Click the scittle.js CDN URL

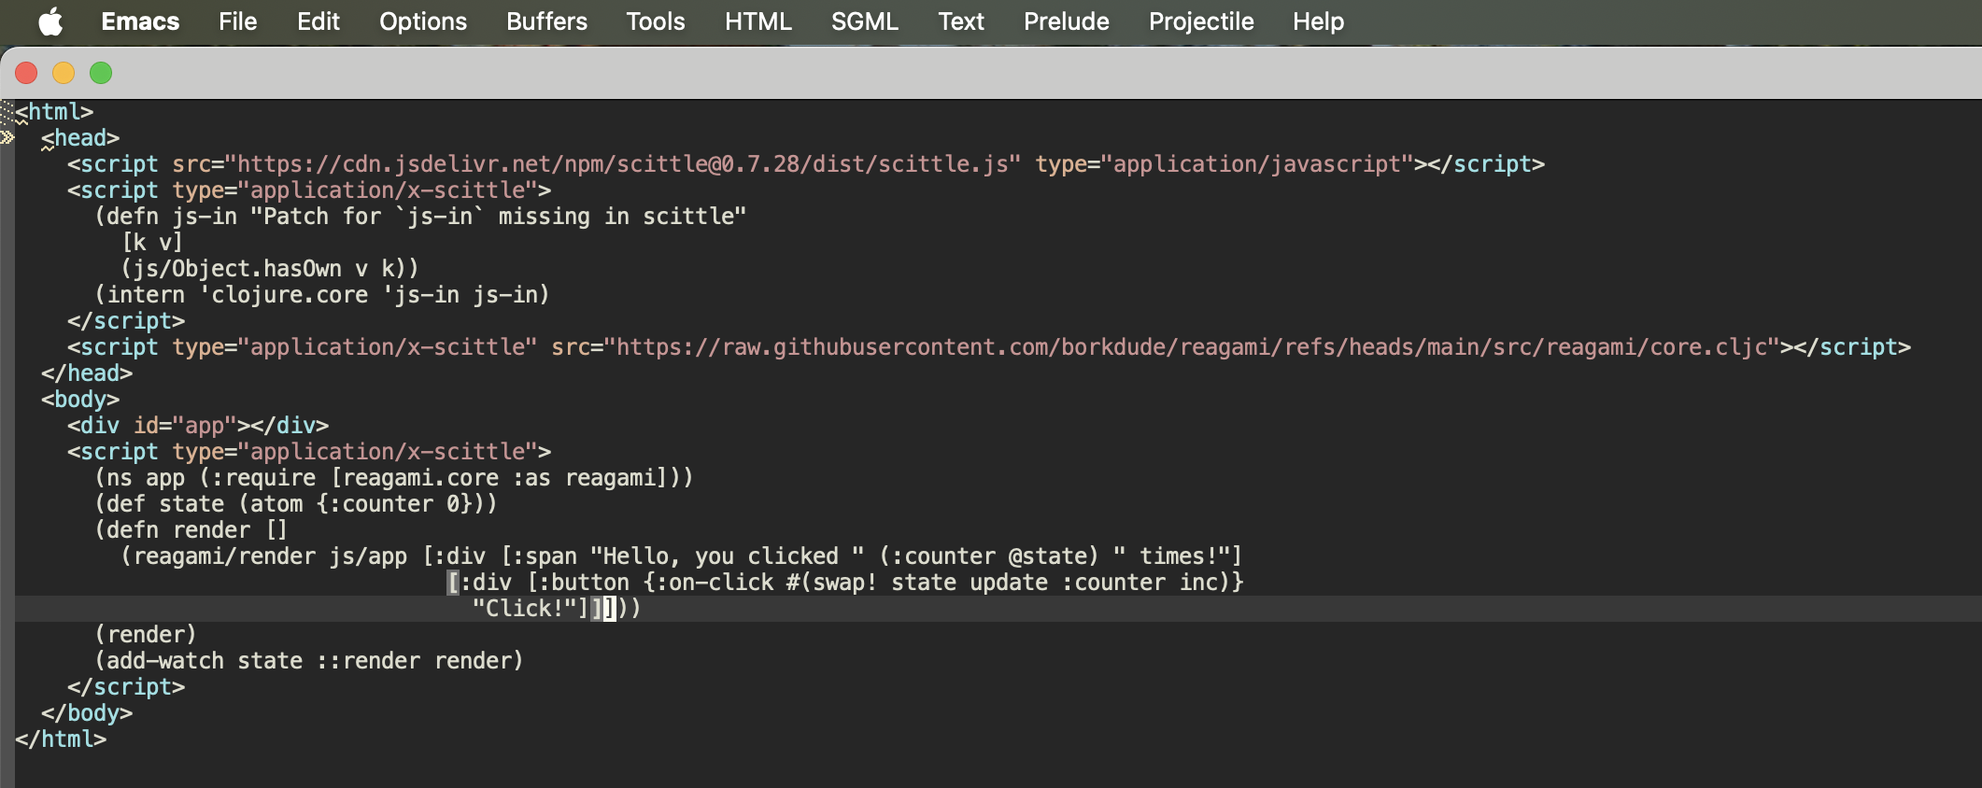(622, 164)
